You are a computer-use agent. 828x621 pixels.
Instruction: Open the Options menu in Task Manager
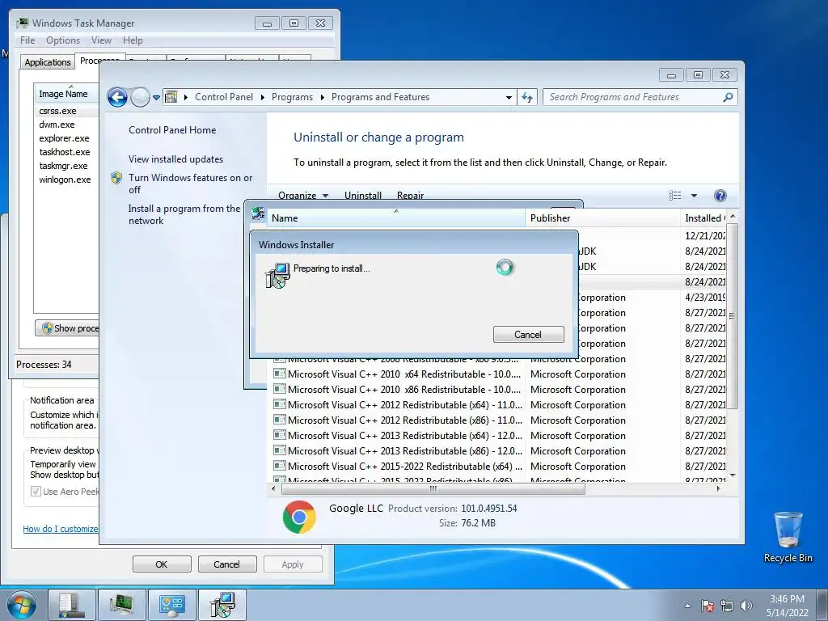(63, 40)
